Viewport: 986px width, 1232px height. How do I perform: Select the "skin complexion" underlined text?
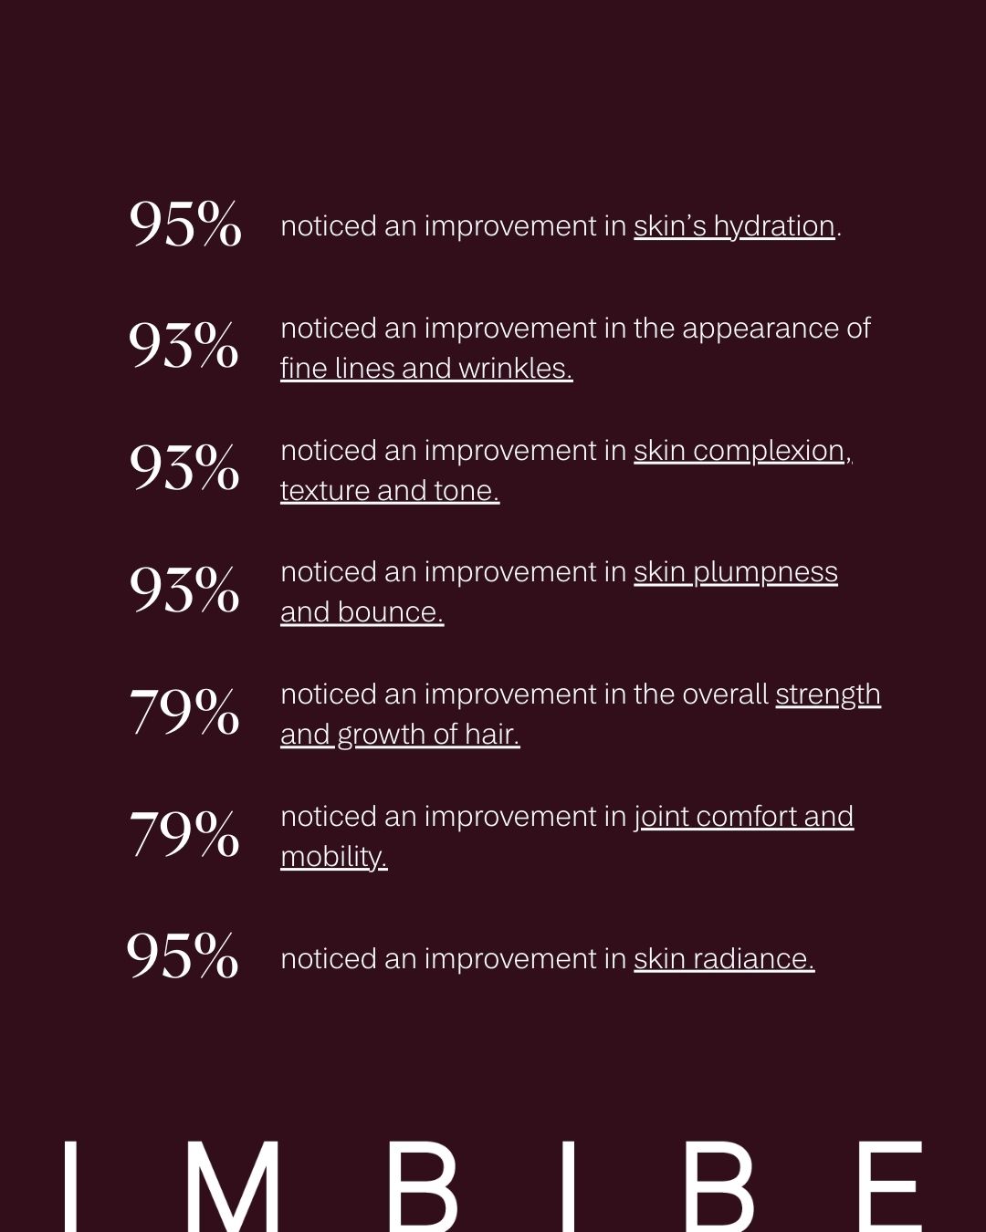pos(741,450)
